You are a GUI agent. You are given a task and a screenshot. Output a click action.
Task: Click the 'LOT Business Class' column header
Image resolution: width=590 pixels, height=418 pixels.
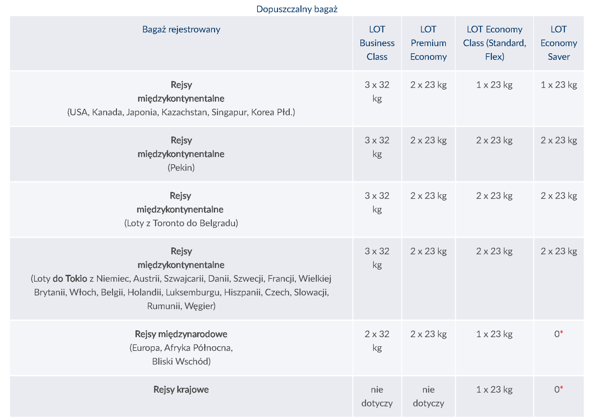[x=377, y=43]
